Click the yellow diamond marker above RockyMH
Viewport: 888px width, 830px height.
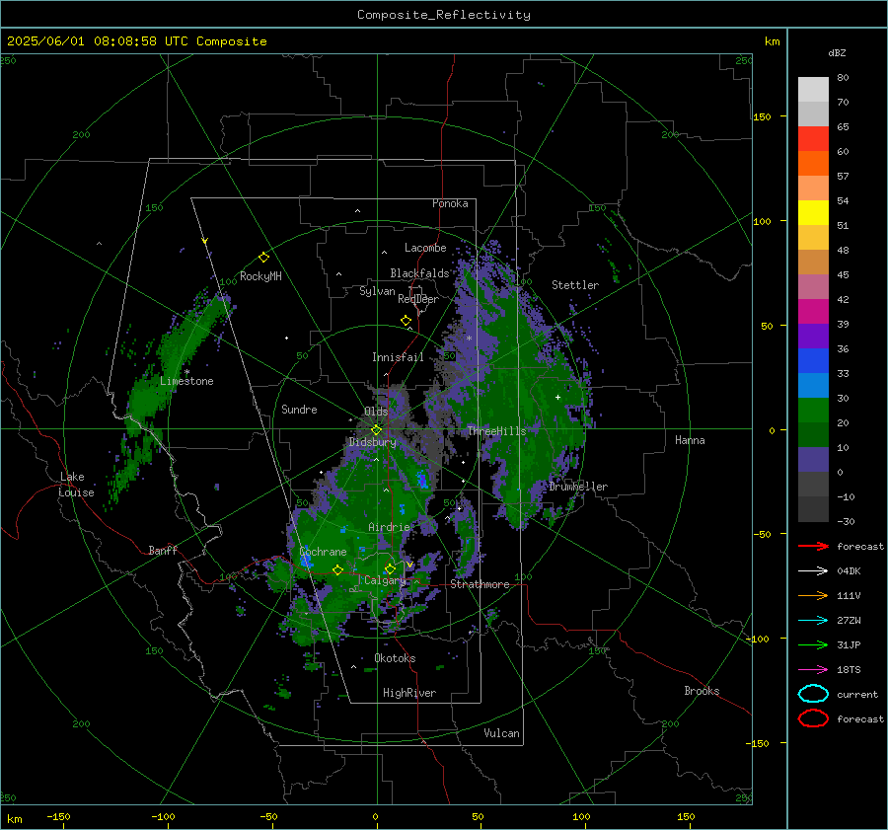263,258
